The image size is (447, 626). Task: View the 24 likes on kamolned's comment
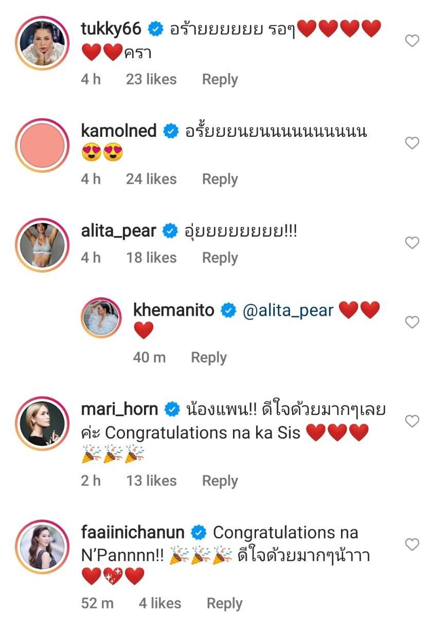point(151,179)
